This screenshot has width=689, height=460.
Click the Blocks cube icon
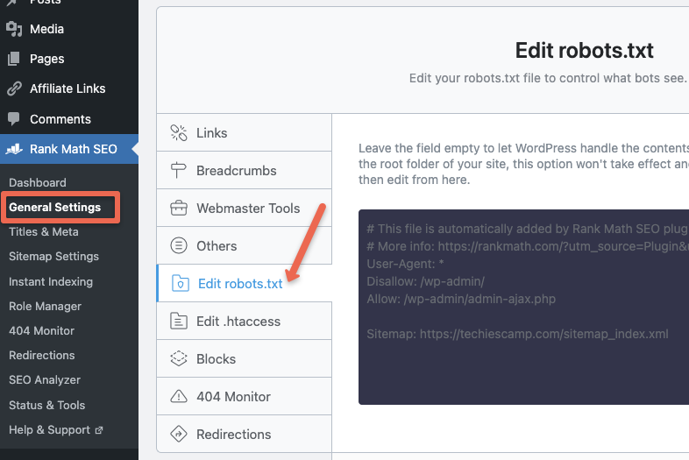tap(179, 358)
